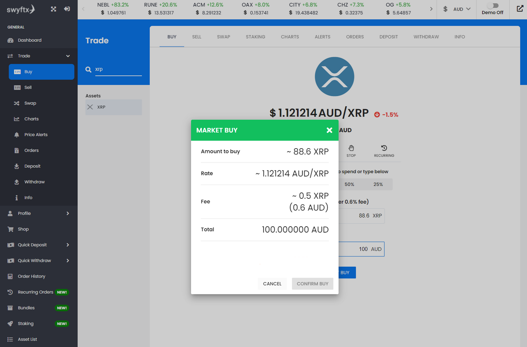Open Dashboard from the sidebar
Image resolution: width=527 pixels, height=347 pixels.
(39, 40)
